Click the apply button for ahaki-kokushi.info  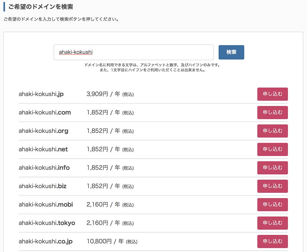click(x=272, y=168)
